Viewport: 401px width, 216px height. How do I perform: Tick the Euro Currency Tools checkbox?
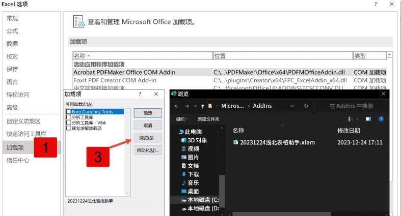[69, 112]
